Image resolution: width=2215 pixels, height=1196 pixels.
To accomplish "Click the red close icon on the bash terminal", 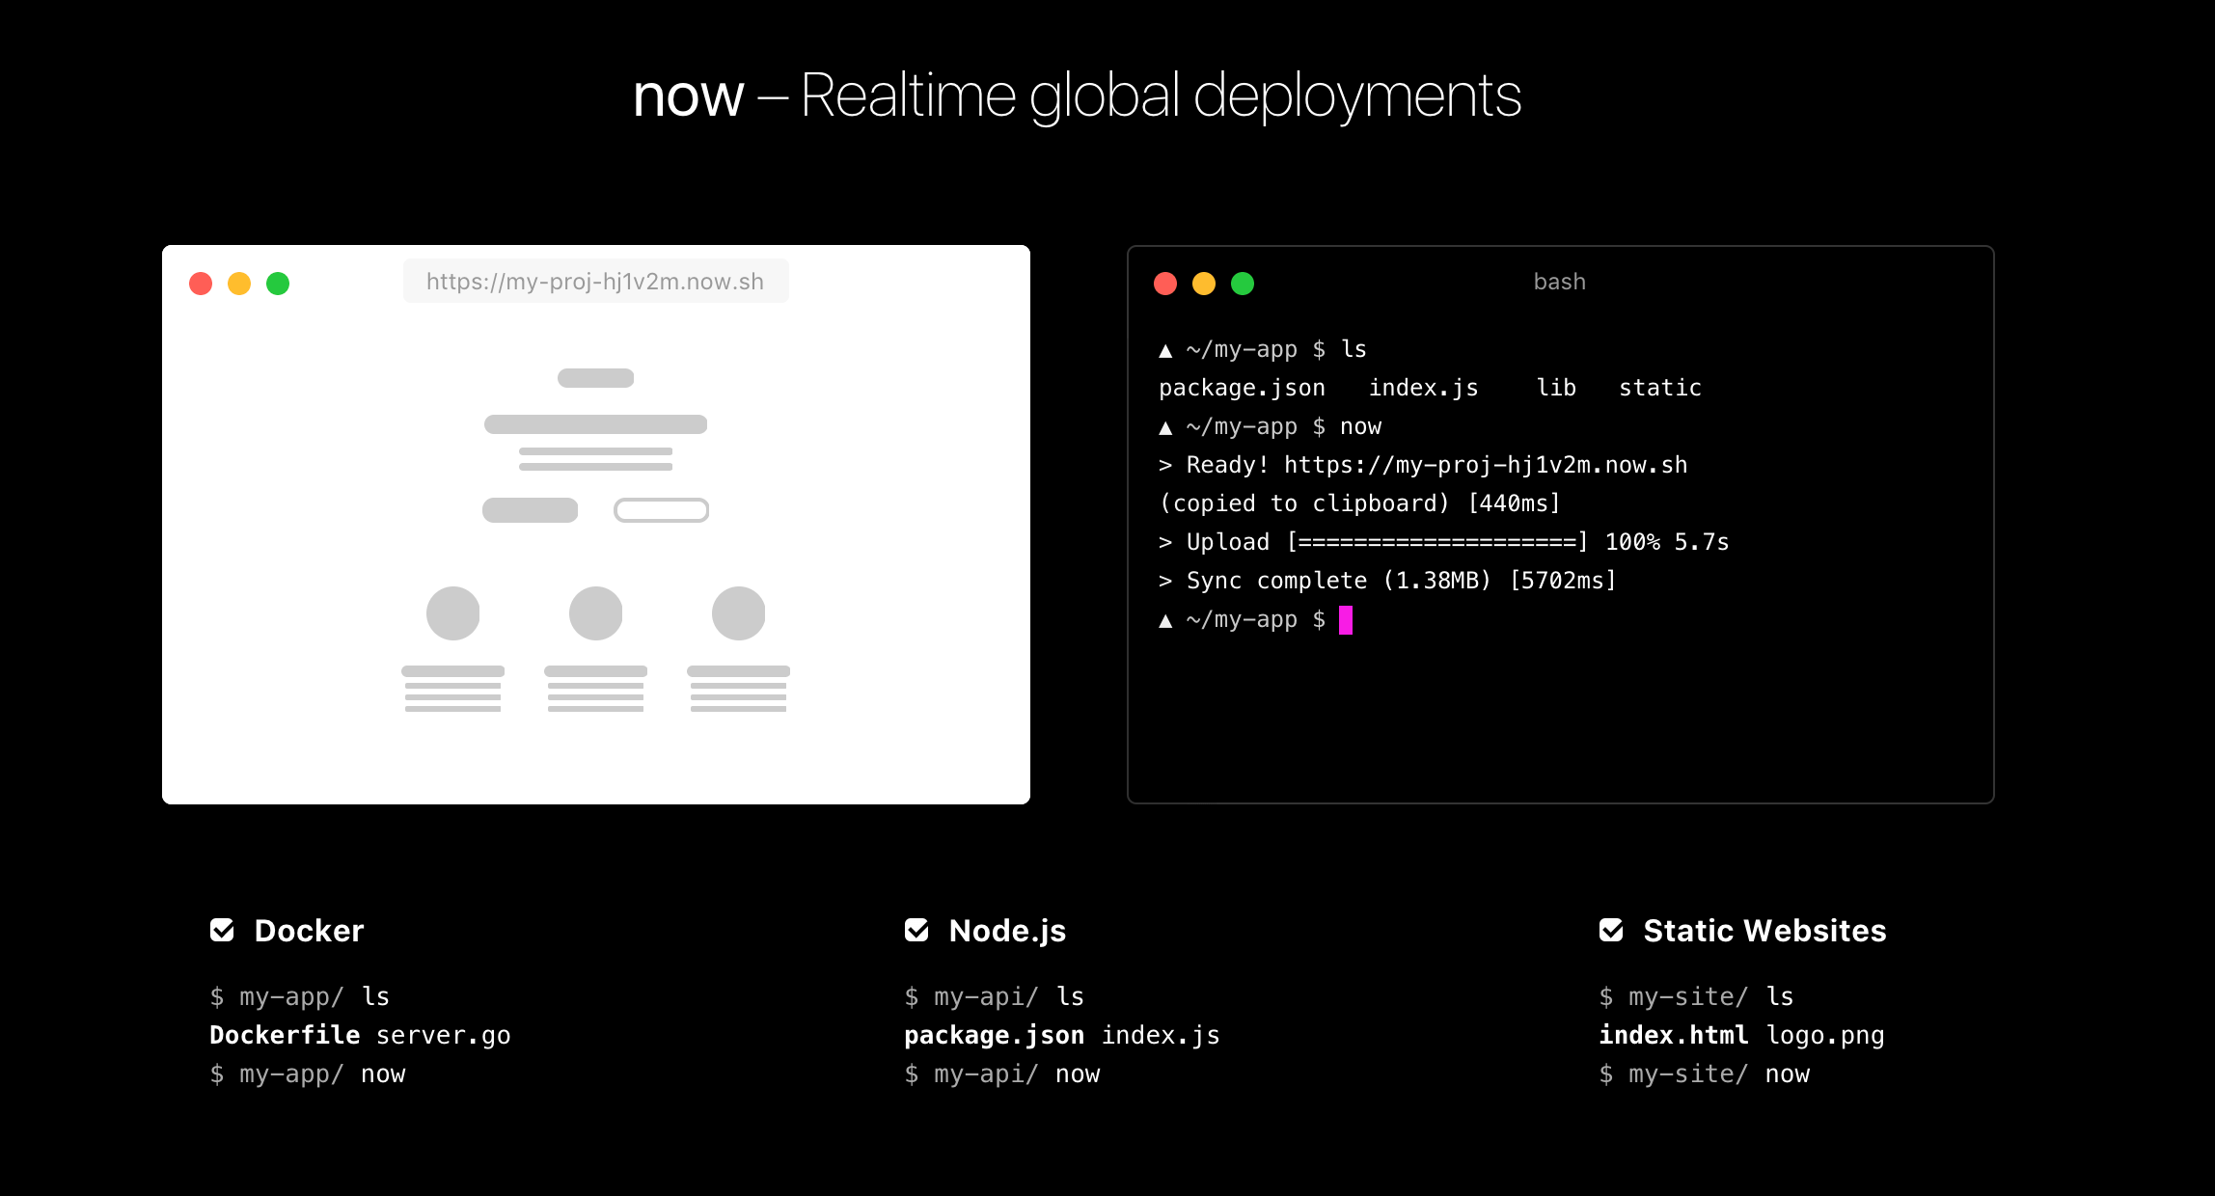I will click(x=1165, y=284).
